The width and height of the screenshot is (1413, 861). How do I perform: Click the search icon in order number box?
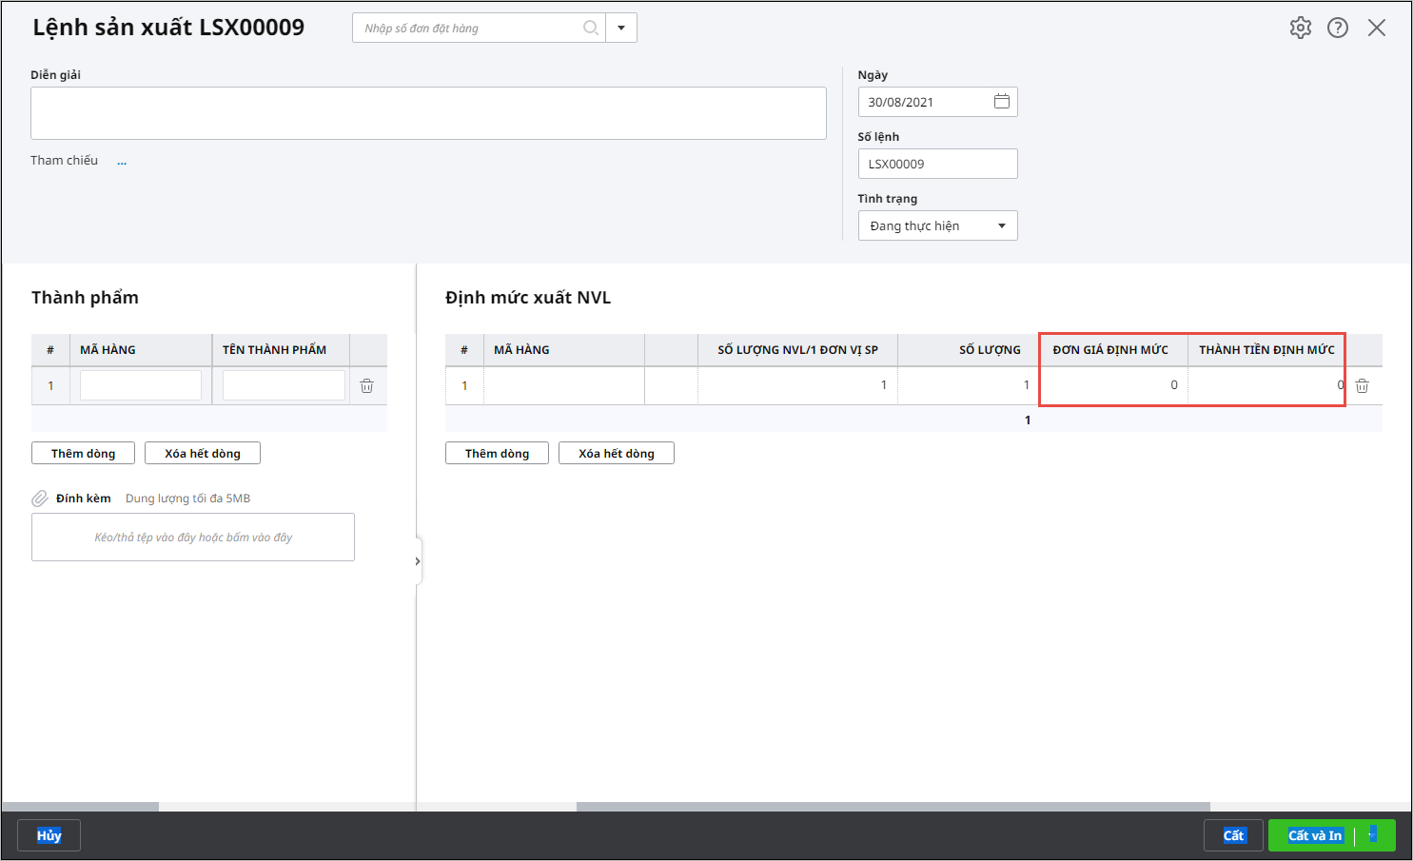click(x=590, y=28)
